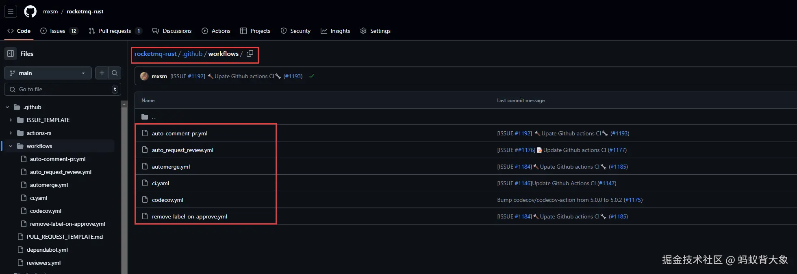Click the open workflows folder icon in tree
The image size is (797, 274).
coord(20,146)
